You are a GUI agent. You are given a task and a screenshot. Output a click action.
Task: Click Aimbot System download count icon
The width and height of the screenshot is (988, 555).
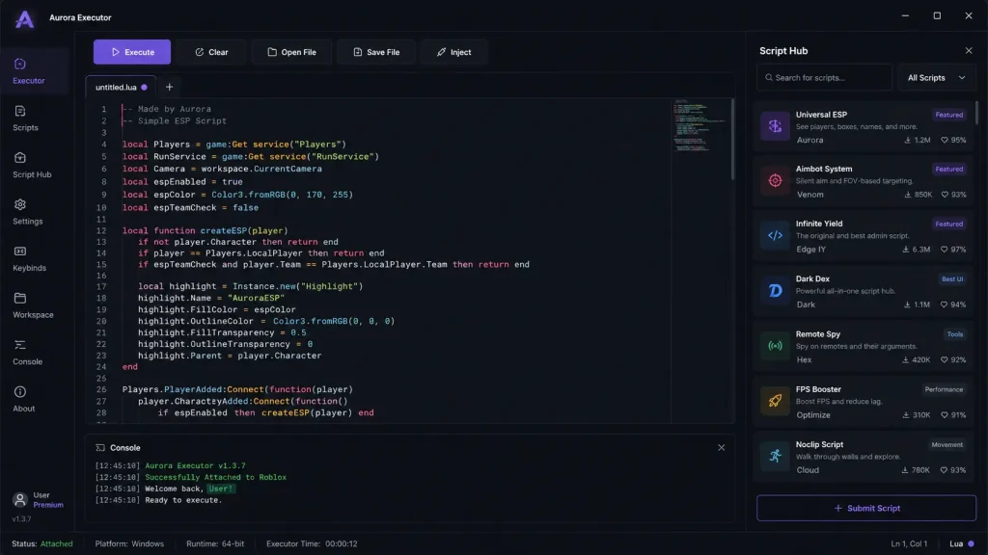[x=907, y=195]
